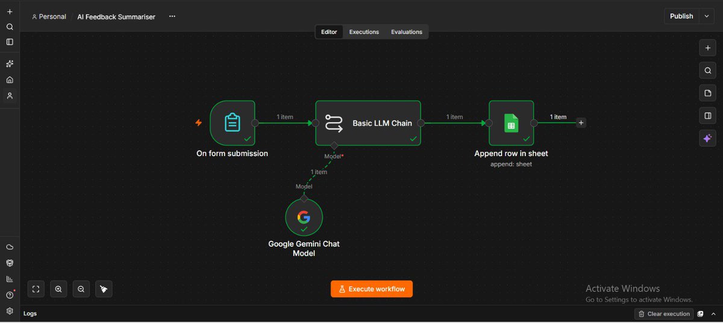The image size is (723, 323).
Task: Open the help question mark icon
Action: (10, 295)
